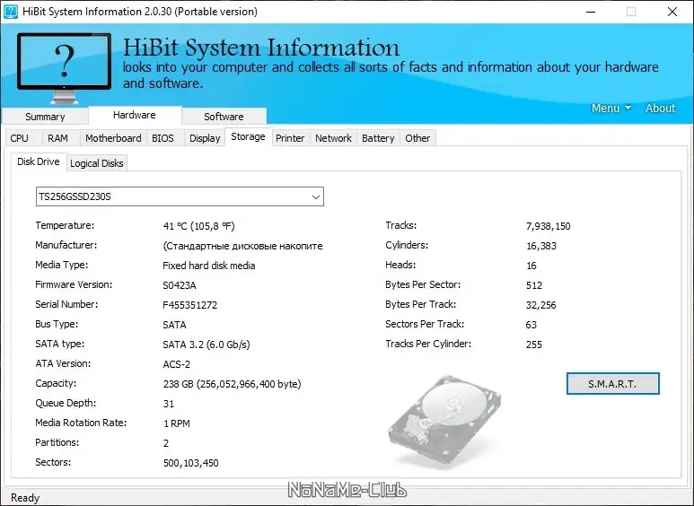Click capacity value 238 GB
Image resolution: width=694 pixels, height=506 pixels.
tap(232, 384)
